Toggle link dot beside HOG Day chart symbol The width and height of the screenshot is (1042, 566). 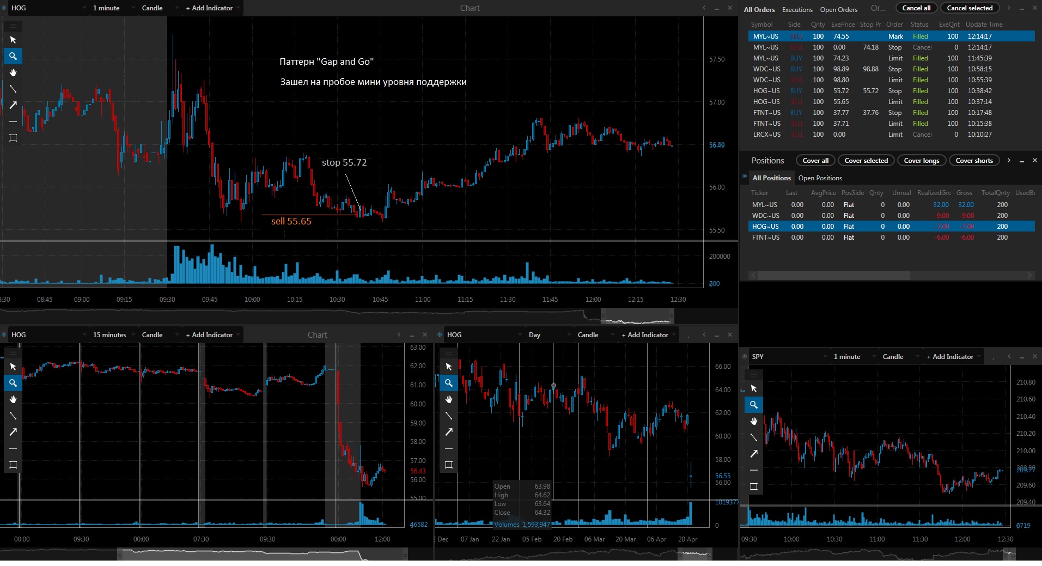point(440,334)
